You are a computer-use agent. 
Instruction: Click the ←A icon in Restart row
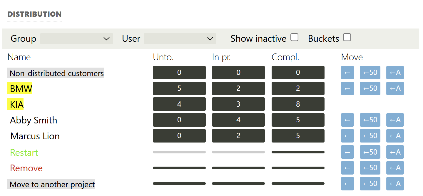[395, 152]
